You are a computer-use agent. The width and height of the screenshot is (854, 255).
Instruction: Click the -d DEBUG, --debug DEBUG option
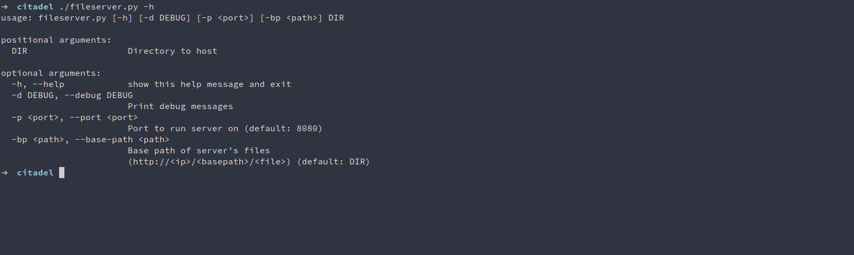point(72,95)
